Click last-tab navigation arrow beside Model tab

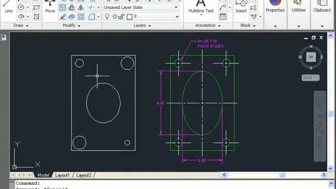click(x=30, y=175)
